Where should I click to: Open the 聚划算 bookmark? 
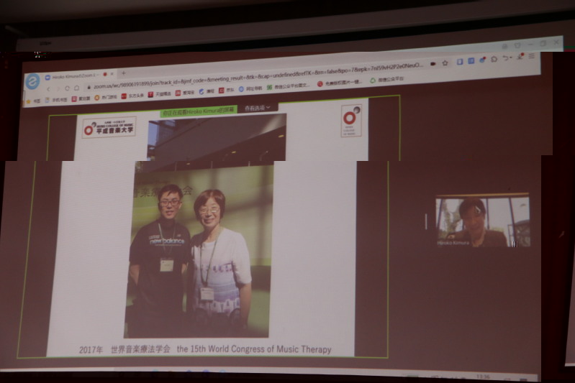click(81, 98)
